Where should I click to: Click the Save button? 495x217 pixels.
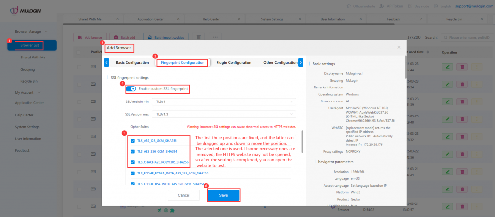pos(223,195)
